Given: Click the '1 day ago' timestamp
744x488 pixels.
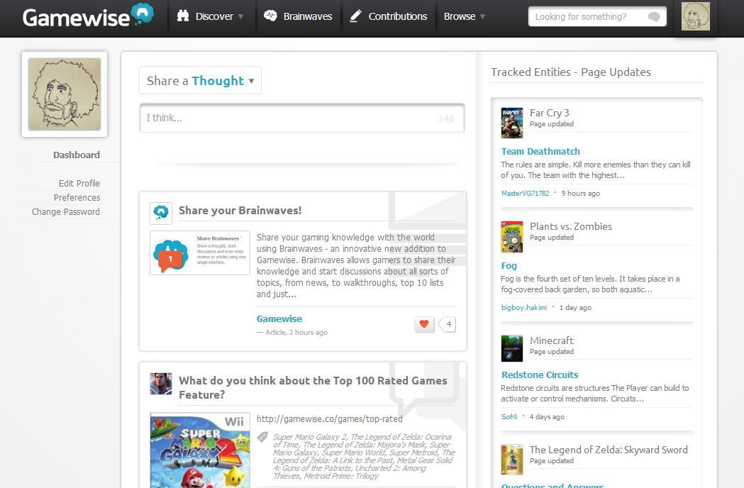Looking at the screenshot, I should click(575, 308).
